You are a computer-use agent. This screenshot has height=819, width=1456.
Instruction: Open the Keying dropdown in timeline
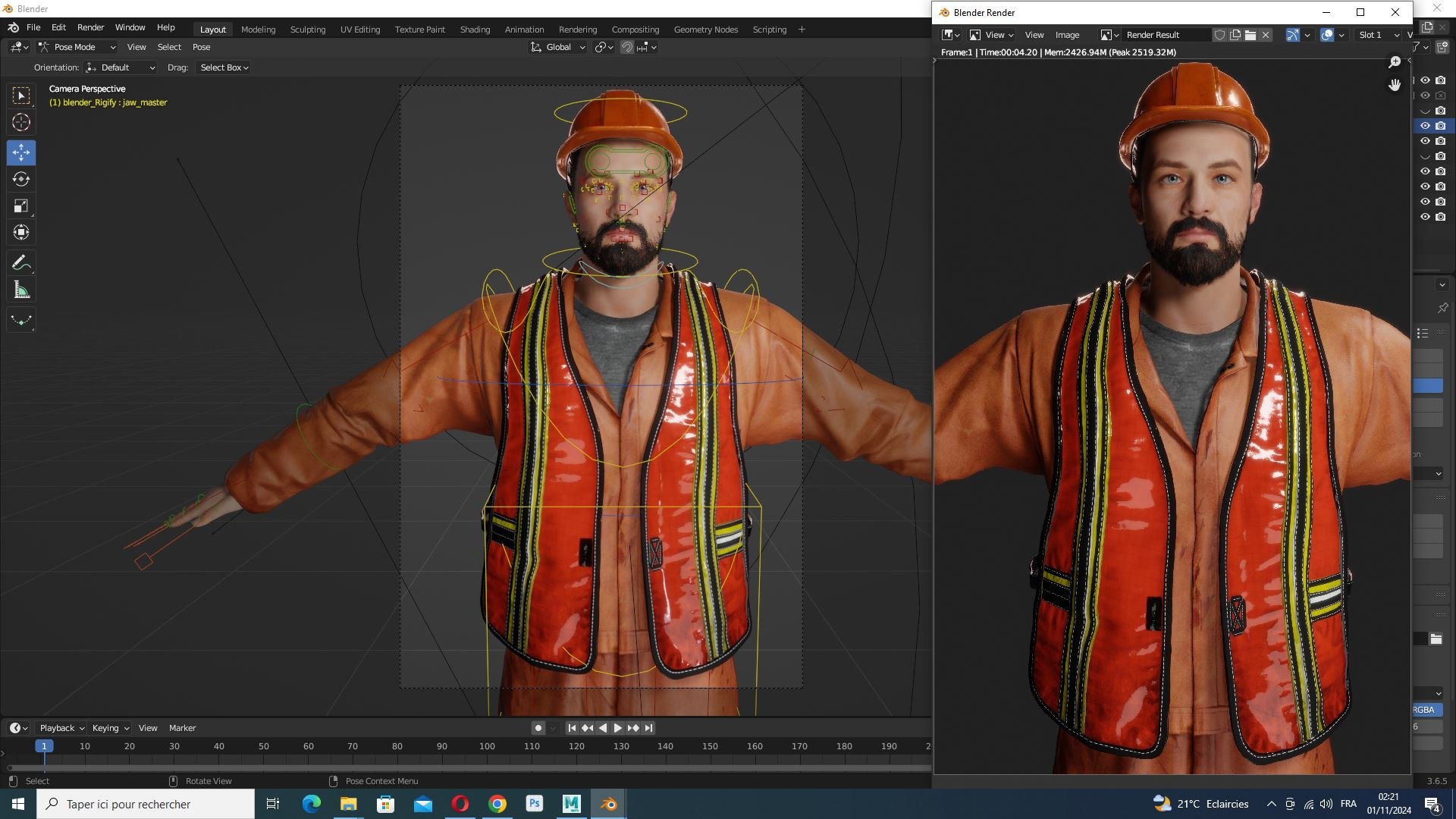(110, 728)
